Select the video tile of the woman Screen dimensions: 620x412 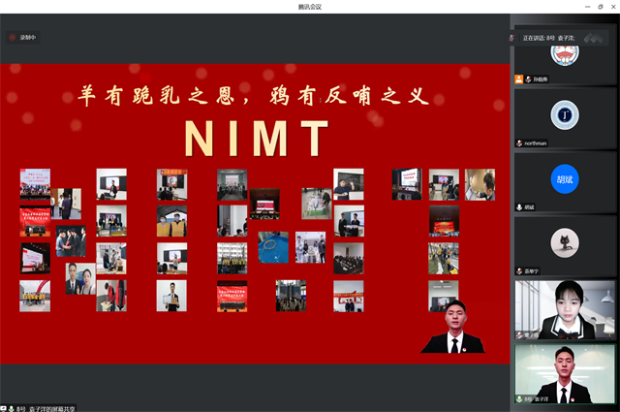coord(565,308)
